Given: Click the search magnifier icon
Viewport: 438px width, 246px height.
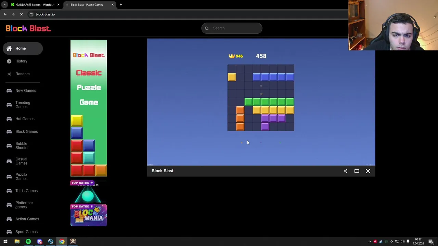Looking at the screenshot, I should 207,28.
